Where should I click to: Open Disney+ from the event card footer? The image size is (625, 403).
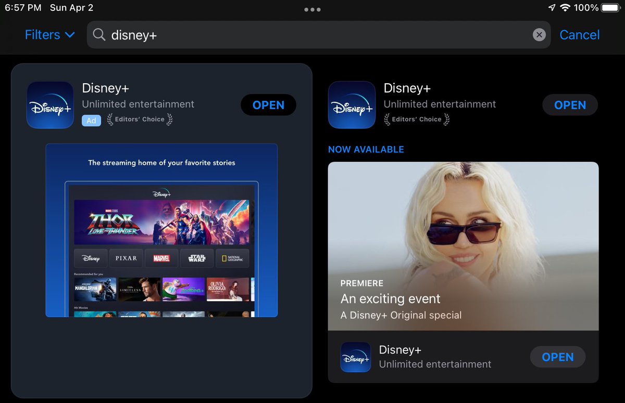(x=557, y=357)
